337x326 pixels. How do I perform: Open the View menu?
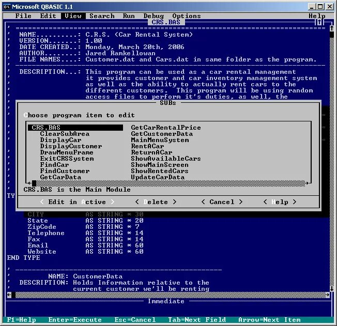(73, 16)
